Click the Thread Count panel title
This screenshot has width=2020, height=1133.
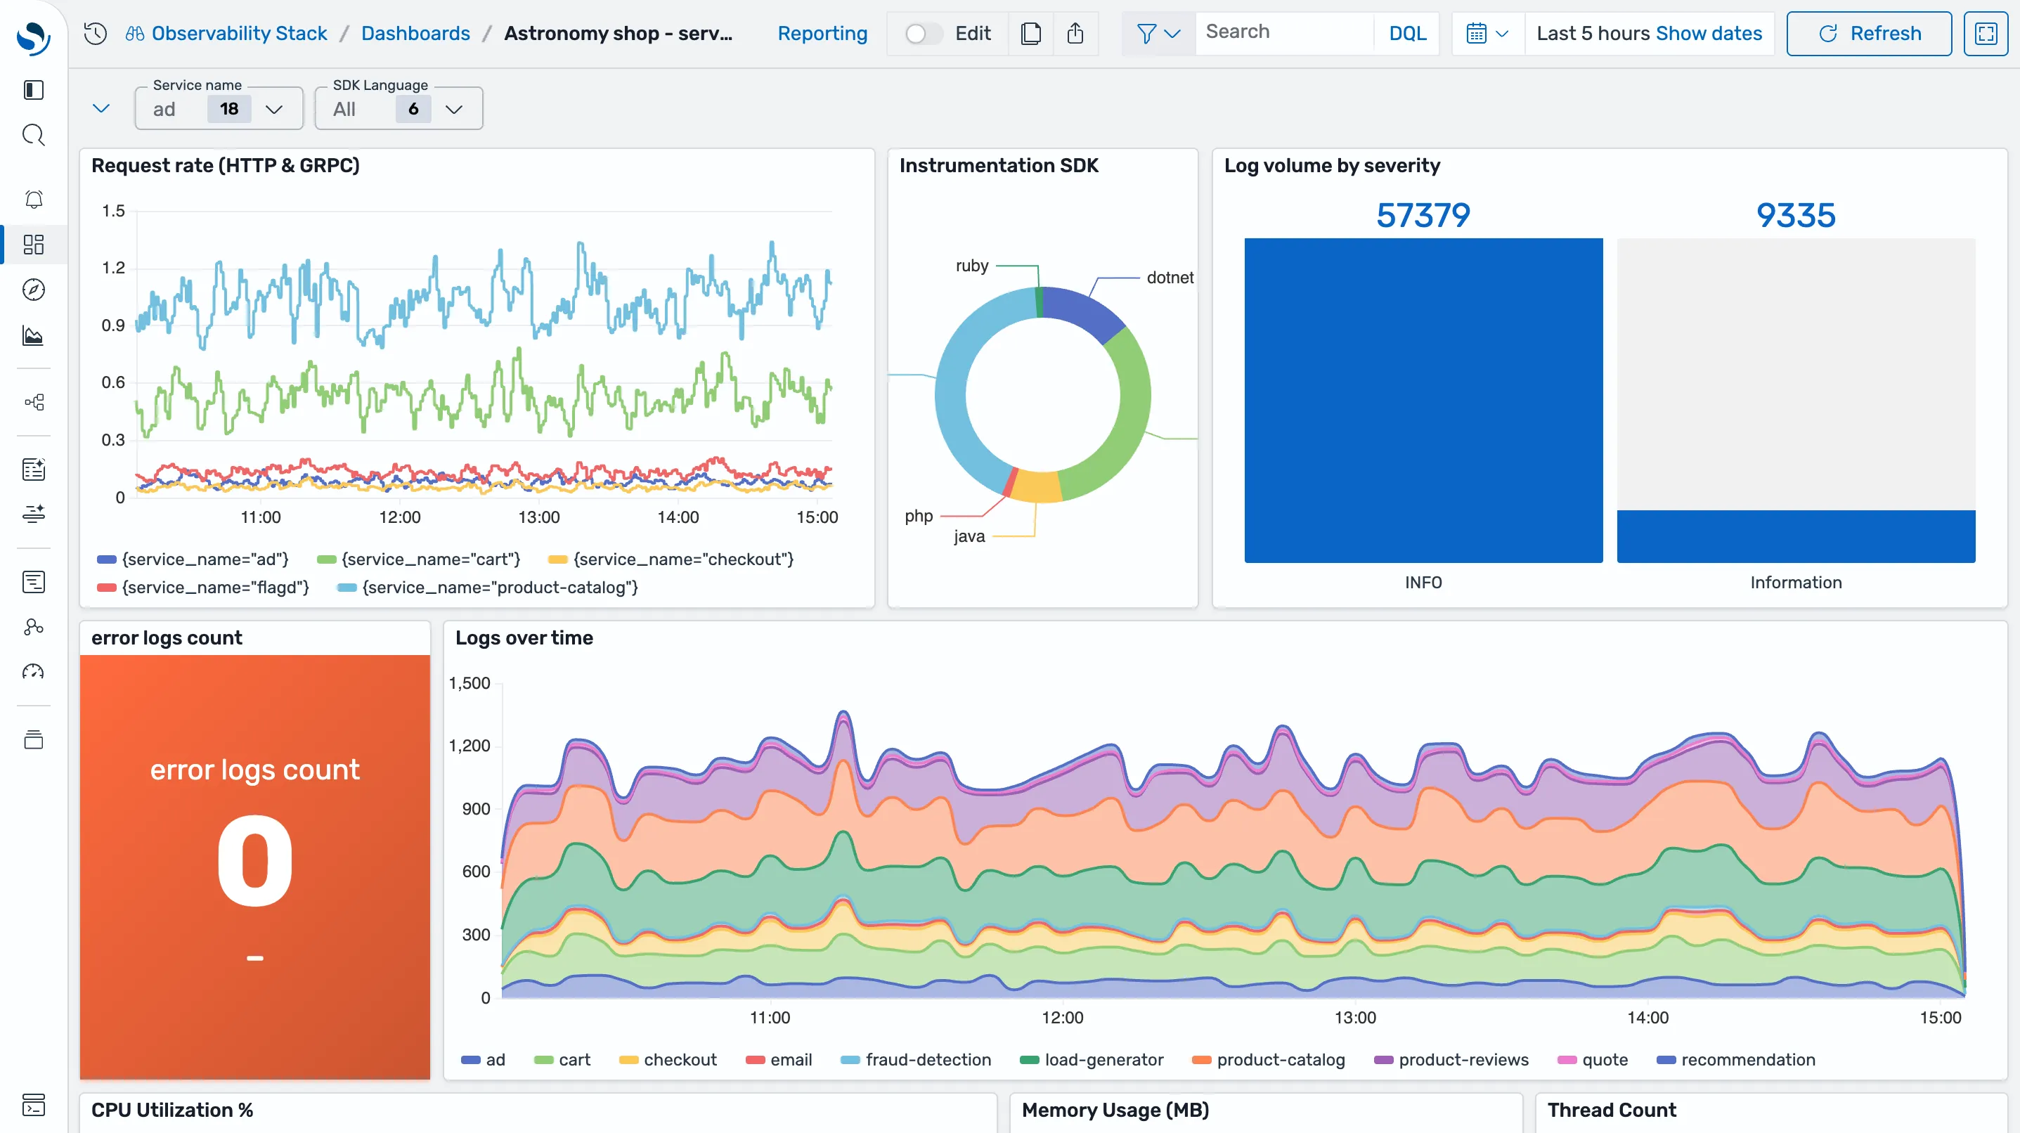[1611, 1110]
